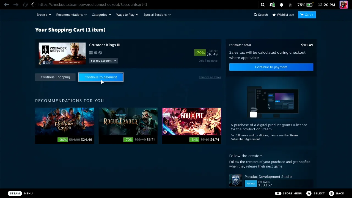Click the Paradox Development Studio logo
This screenshot has height=198, width=352.
click(236, 180)
